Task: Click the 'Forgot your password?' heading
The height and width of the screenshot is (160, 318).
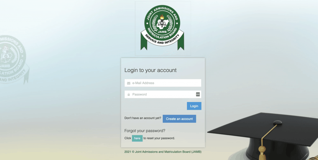Action: [145, 131]
